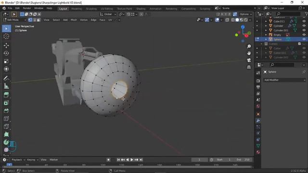Select the Empty object in outliner

click(277, 35)
